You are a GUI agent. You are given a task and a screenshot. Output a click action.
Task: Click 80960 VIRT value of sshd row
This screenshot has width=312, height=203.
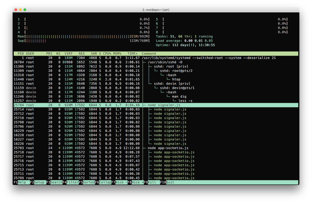pos(68,62)
